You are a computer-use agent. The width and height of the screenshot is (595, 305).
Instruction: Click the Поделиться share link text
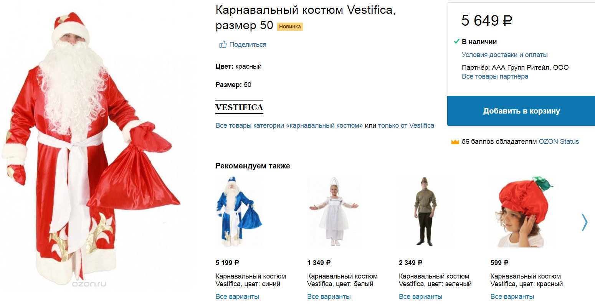coord(248,45)
